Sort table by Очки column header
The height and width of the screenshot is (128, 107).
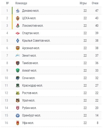coord(95,3)
